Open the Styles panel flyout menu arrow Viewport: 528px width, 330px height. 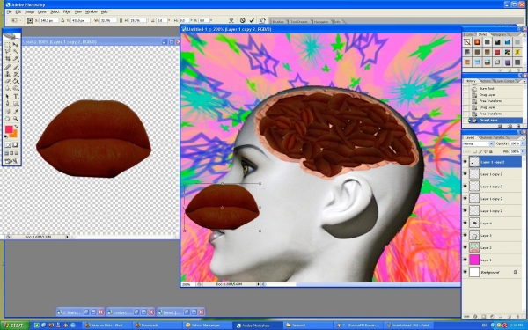(x=524, y=34)
